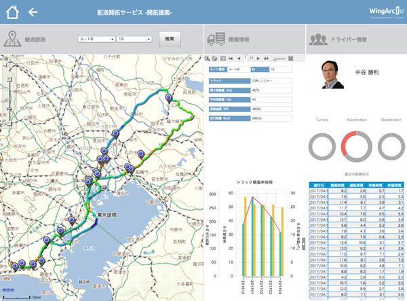Open the ルートB route dropdown

[96, 39]
